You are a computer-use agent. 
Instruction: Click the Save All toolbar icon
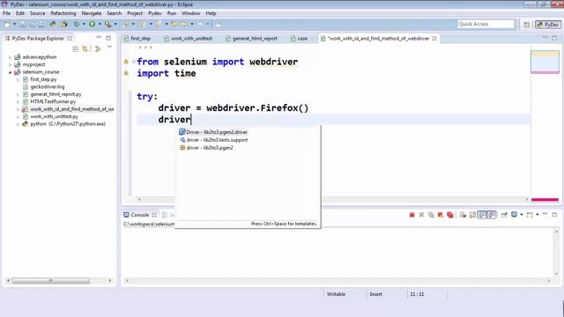(x=32, y=25)
